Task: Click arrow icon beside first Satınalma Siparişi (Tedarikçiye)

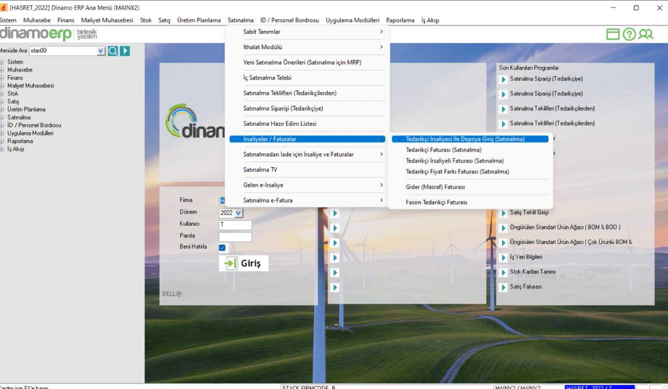Action: (503, 80)
